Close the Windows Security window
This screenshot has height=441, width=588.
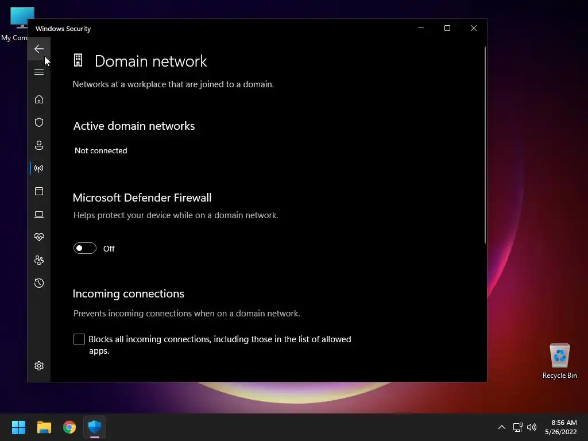(474, 28)
